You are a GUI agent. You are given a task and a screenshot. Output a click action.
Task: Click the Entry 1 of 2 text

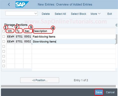(x=81, y=80)
